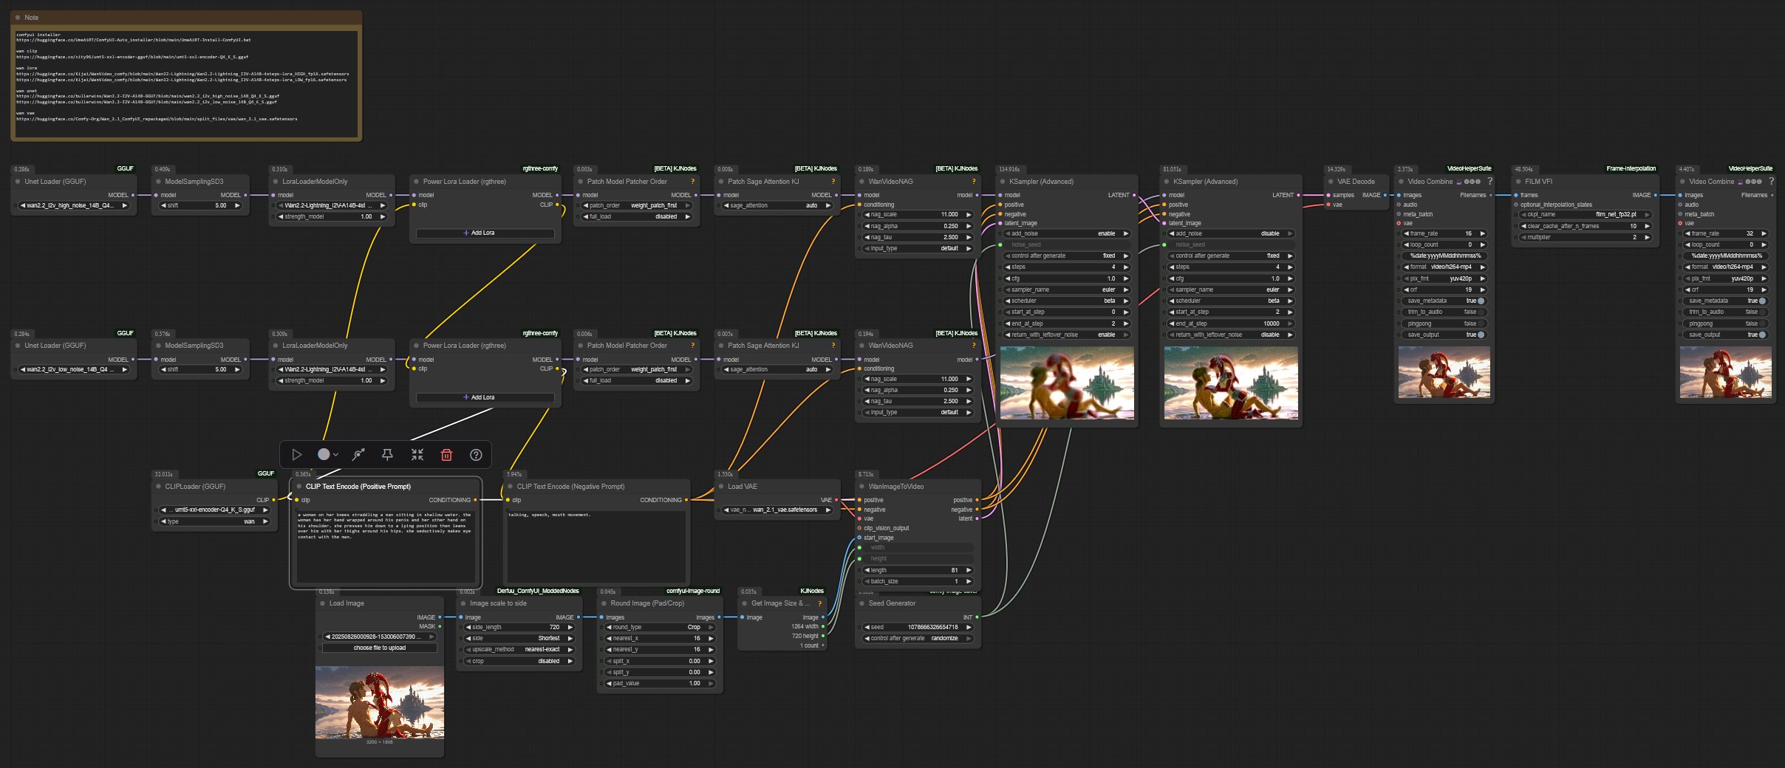Image resolution: width=1785 pixels, height=768 pixels.
Task: Click the nearest_x value in Round Image
Action: pyautogui.click(x=660, y=639)
